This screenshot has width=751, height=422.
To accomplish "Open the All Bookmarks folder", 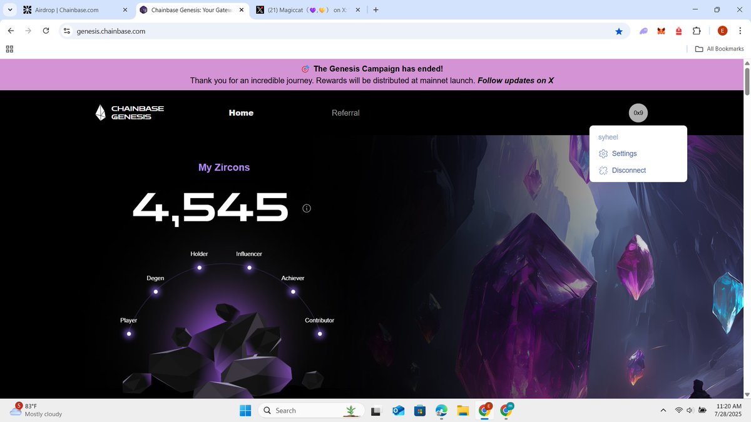I will tap(719, 49).
